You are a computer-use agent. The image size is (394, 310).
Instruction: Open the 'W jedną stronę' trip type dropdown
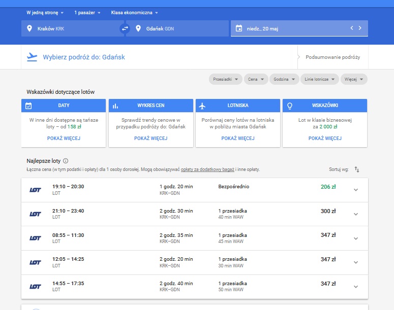click(45, 13)
